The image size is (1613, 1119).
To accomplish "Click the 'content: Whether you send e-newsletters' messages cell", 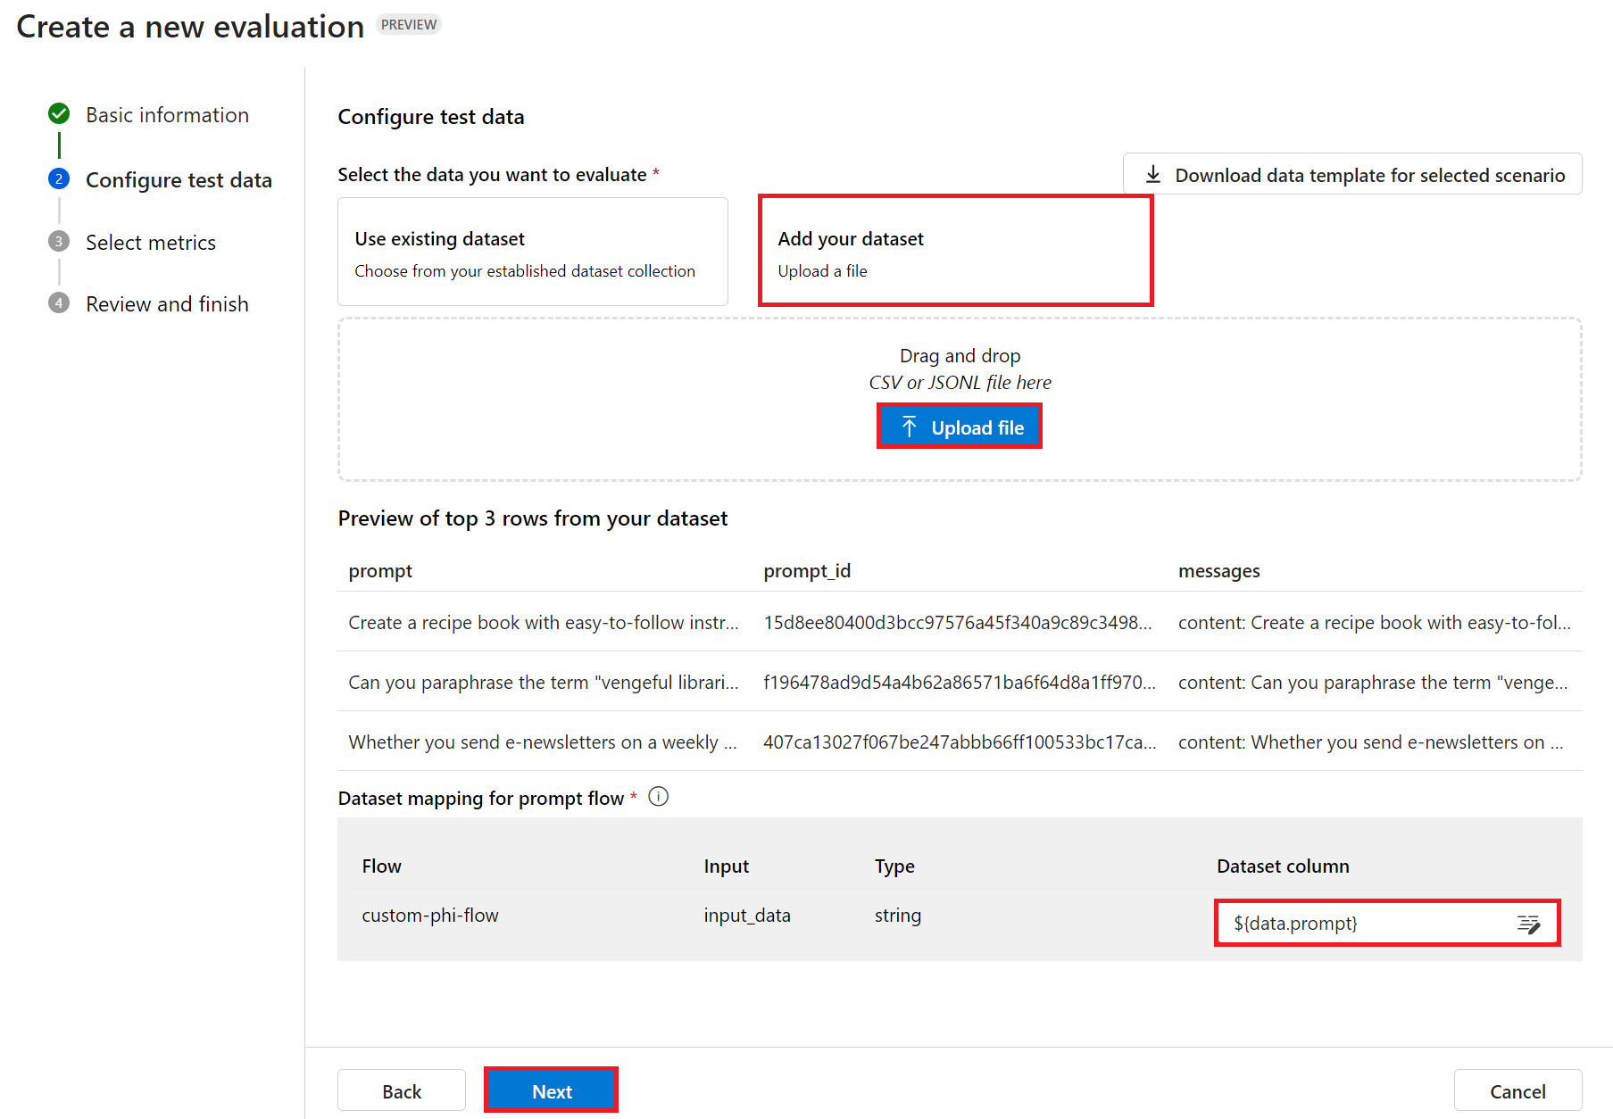I will pyautogui.click(x=1371, y=742).
